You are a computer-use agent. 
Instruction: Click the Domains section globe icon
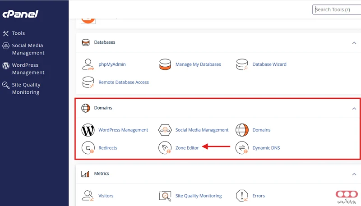click(x=86, y=108)
